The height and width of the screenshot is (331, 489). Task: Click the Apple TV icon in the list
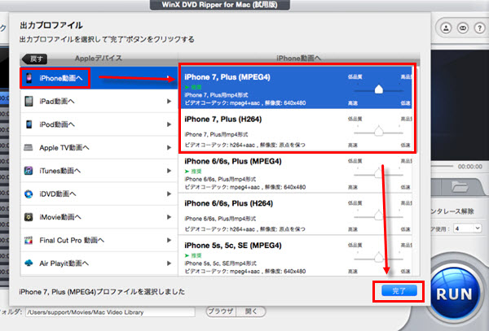click(x=29, y=147)
